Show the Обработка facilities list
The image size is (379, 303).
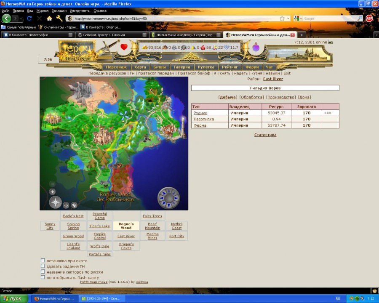(x=251, y=97)
